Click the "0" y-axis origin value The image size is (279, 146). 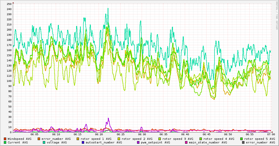point(11,132)
